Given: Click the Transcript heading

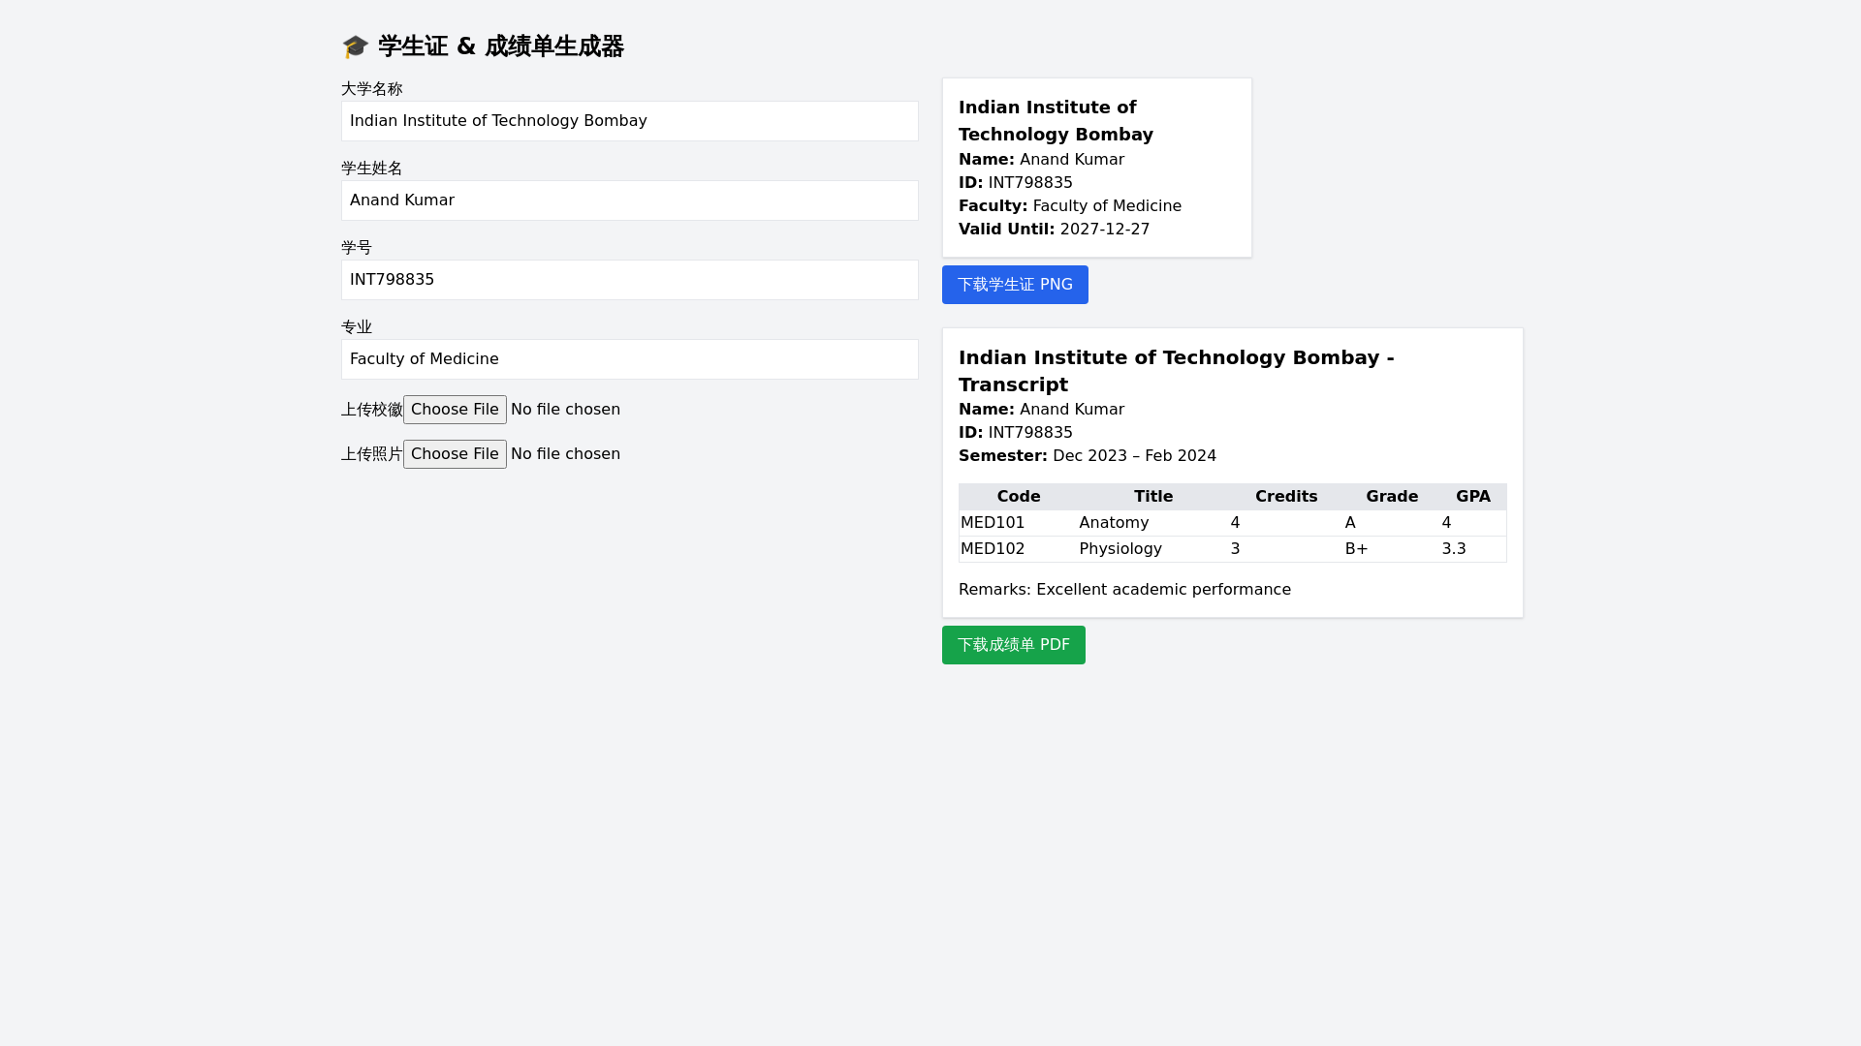Looking at the screenshot, I should click(x=1177, y=371).
